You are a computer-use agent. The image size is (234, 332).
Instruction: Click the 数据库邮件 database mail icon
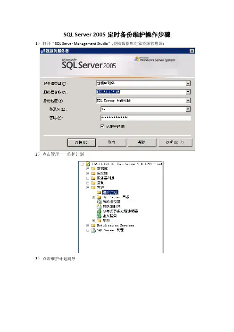tap(99, 206)
